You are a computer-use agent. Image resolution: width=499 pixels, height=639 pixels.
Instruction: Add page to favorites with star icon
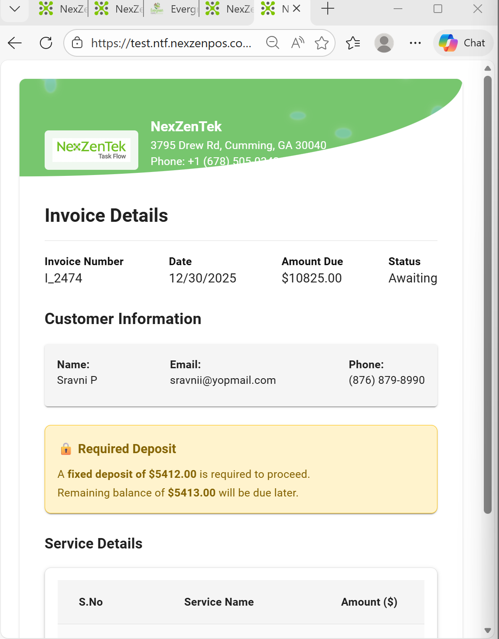(322, 43)
